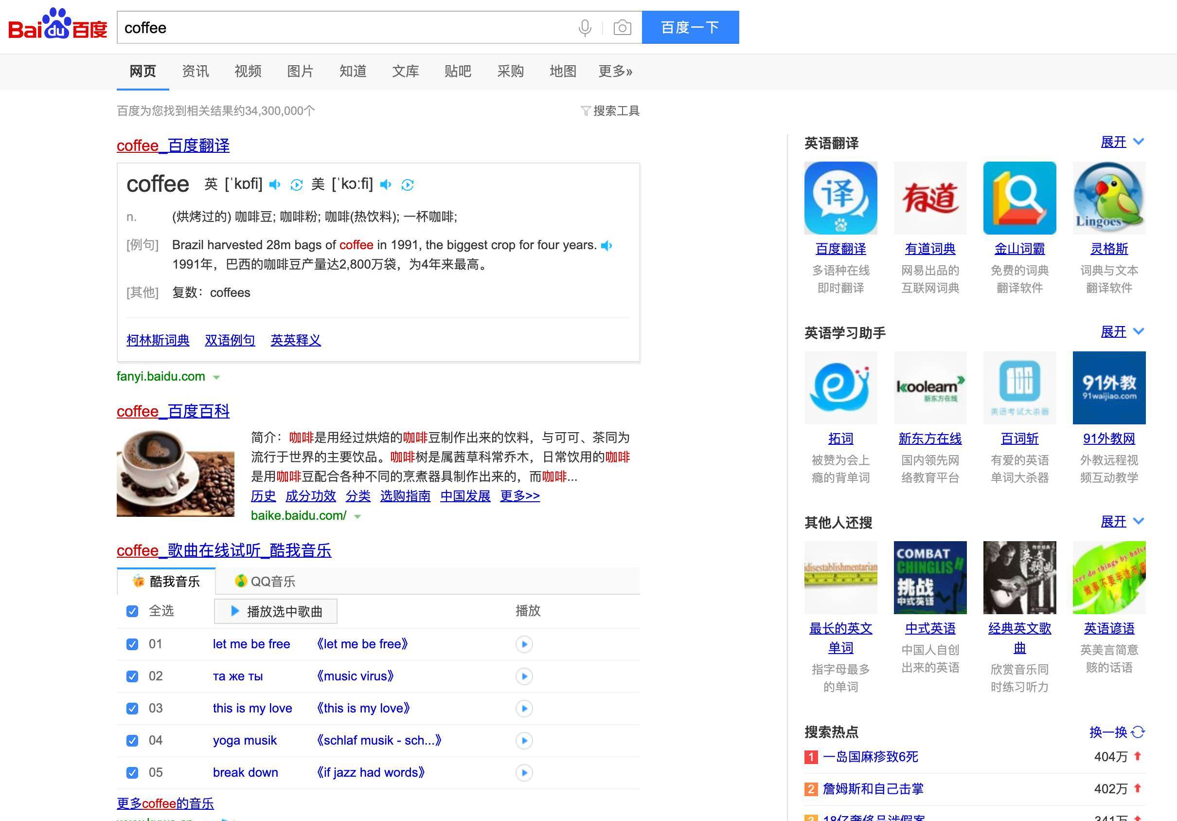Open 拓词 snail icon
Image resolution: width=1177 pixels, height=821 pixels.
(x=841, y=388)
